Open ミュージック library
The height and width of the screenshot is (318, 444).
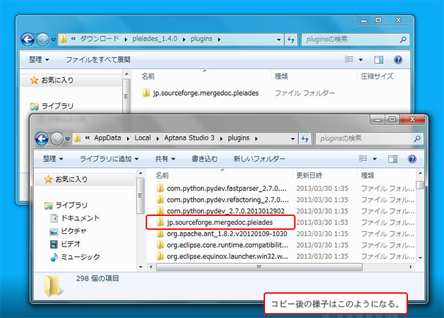75,257
